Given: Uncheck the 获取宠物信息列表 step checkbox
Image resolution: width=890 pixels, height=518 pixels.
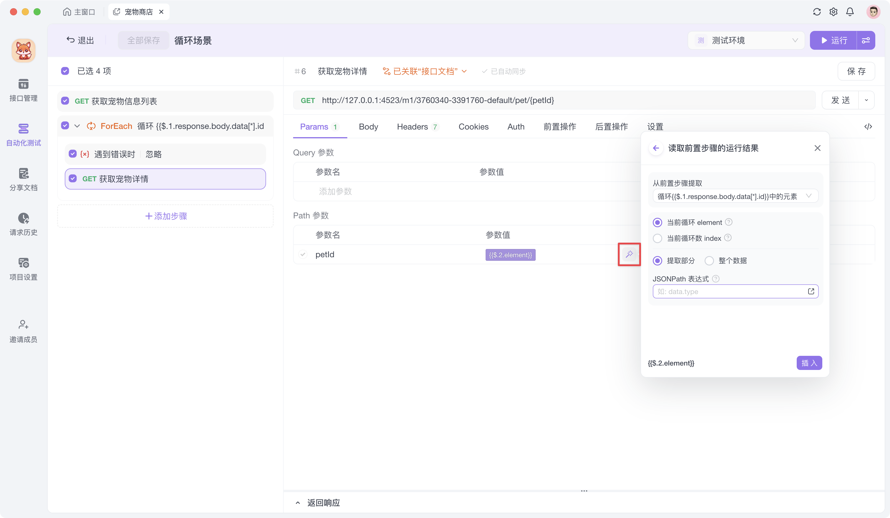Looking at the screenshot, I should pos(65,101).
